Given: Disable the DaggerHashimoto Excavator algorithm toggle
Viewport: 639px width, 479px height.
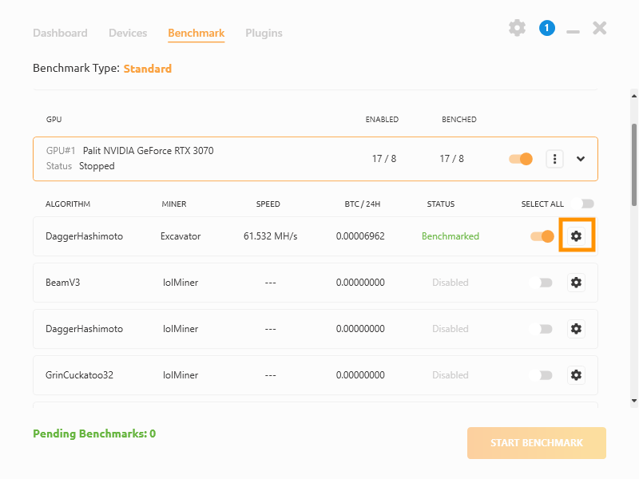Looking at the screenshot, I should [542, 236].
